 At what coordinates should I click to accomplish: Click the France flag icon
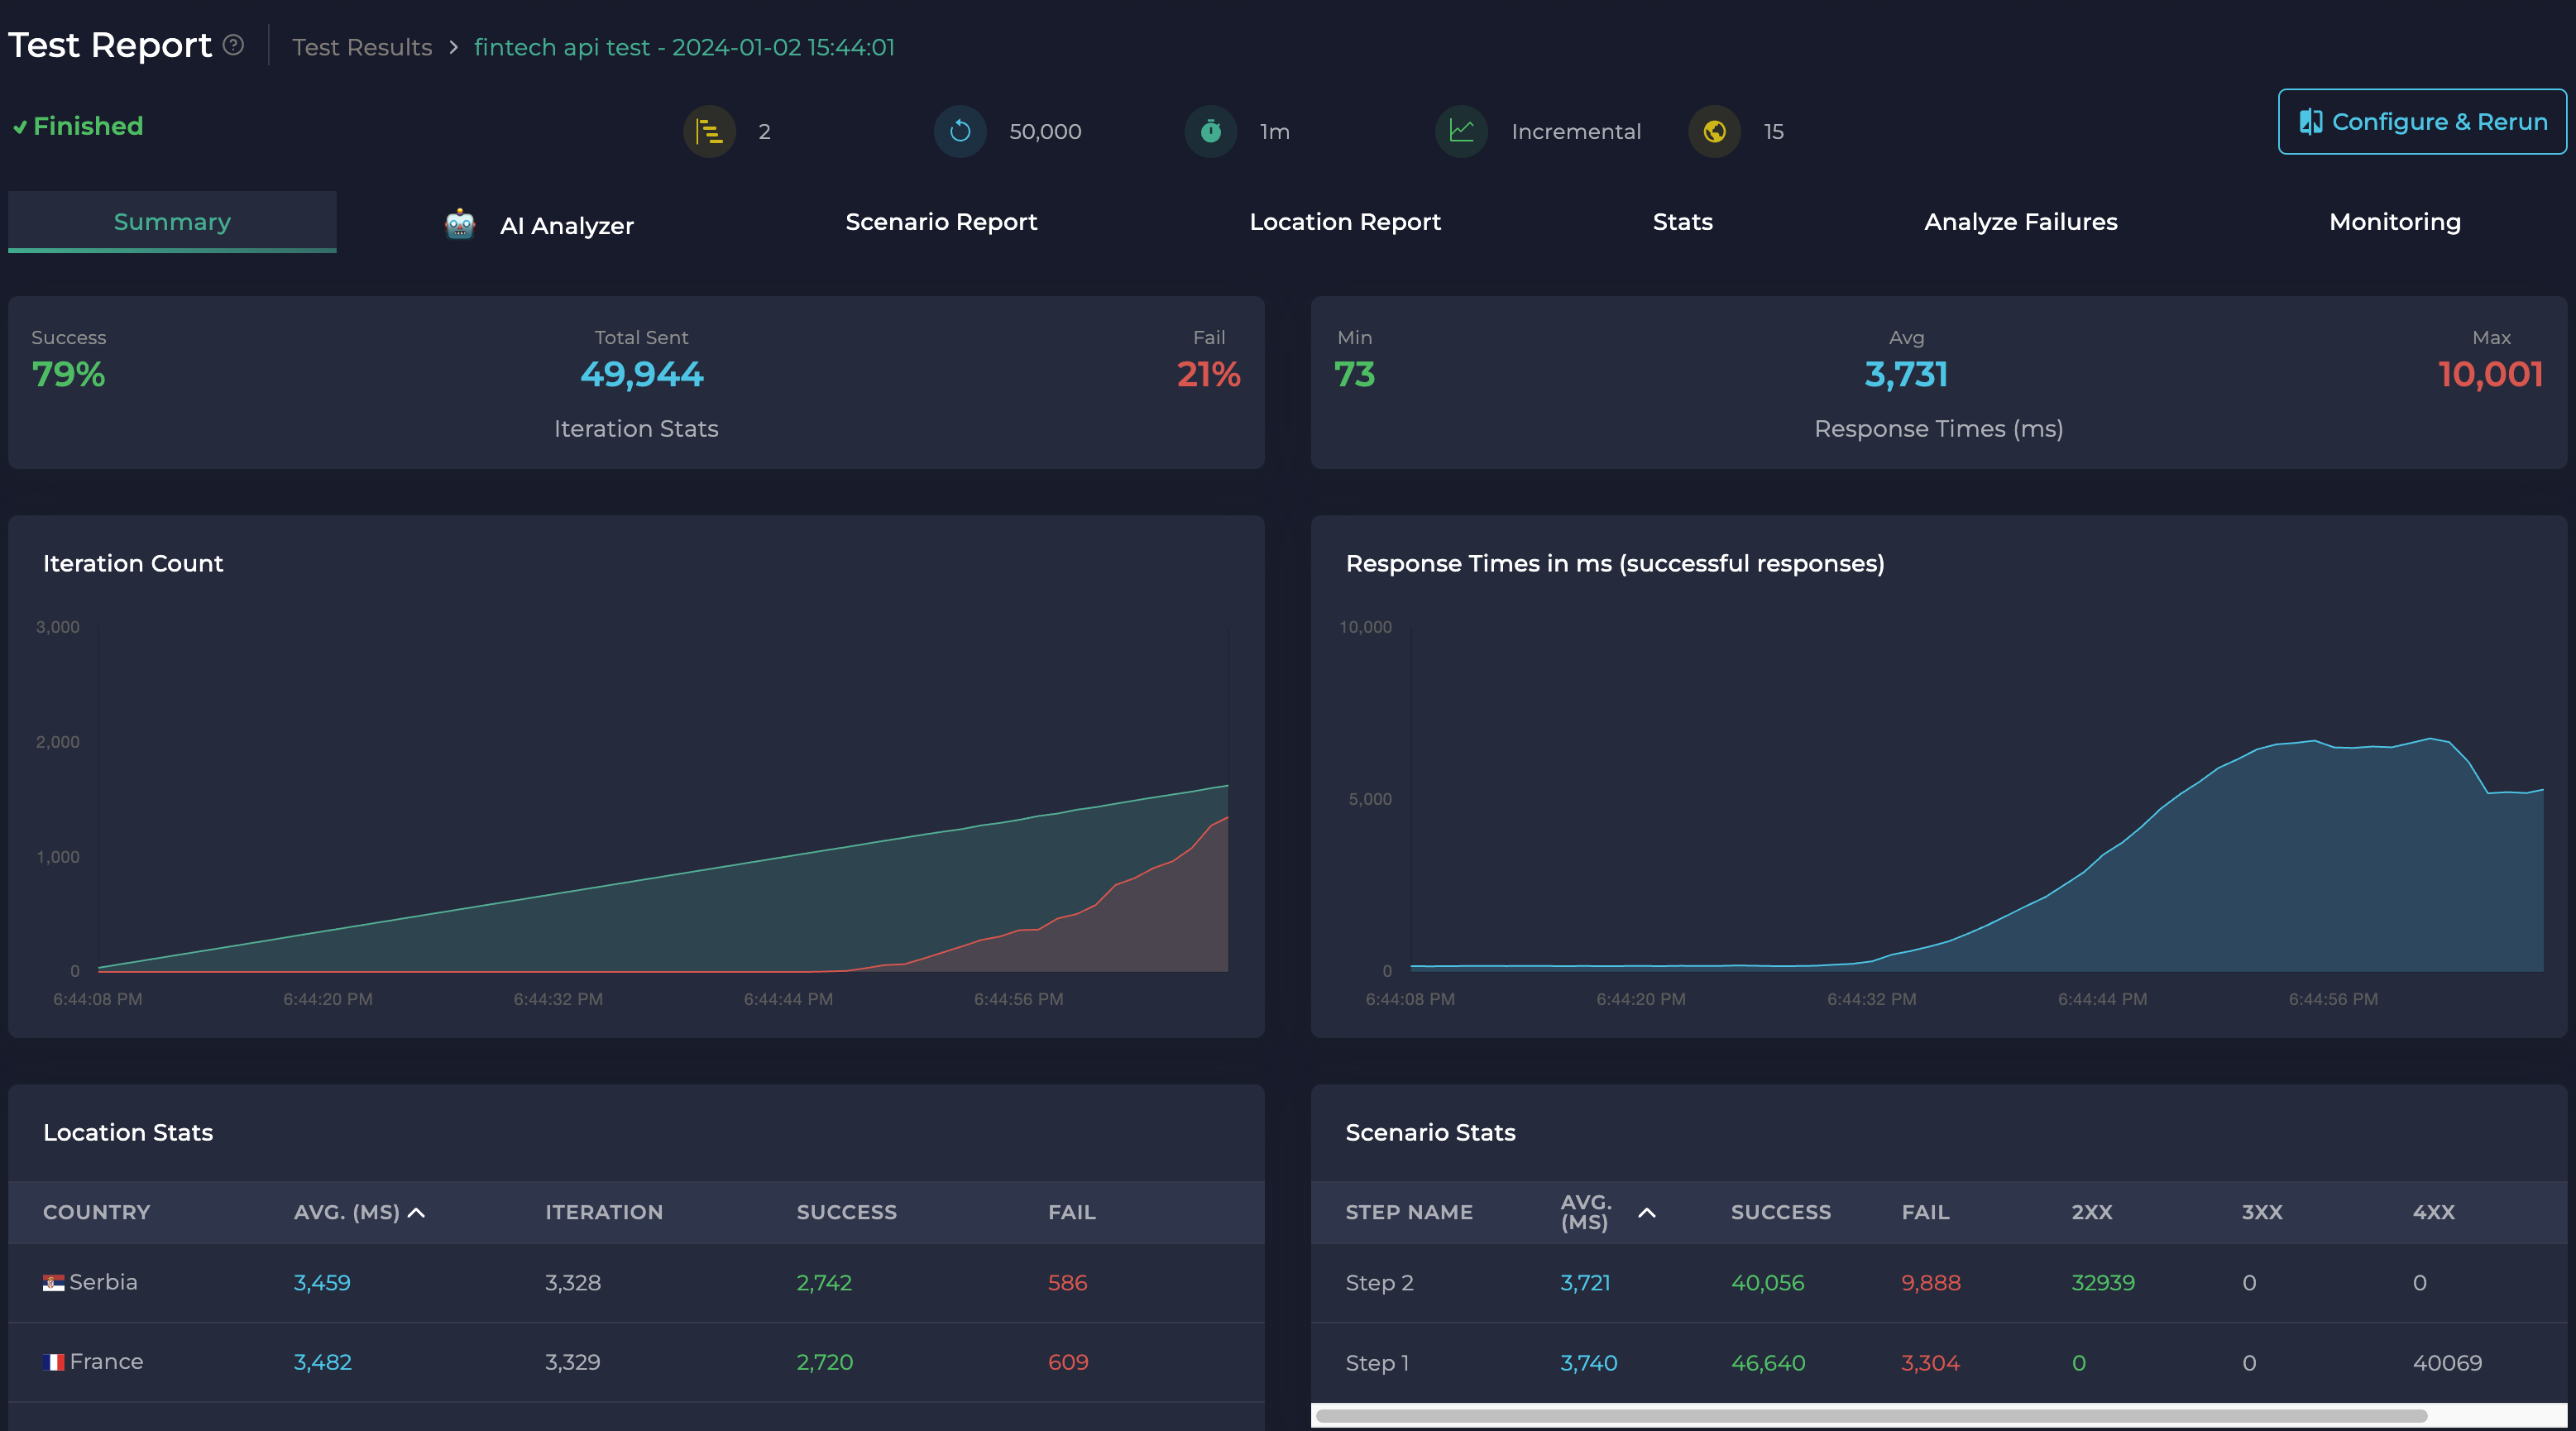point(54,1362)
